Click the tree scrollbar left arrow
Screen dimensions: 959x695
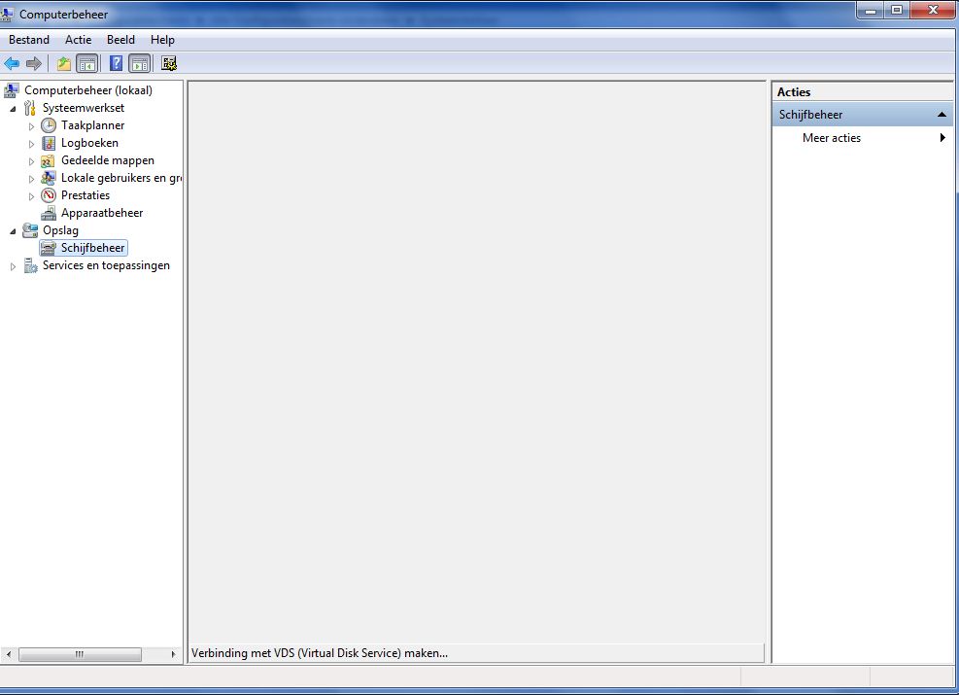point(9,654)
